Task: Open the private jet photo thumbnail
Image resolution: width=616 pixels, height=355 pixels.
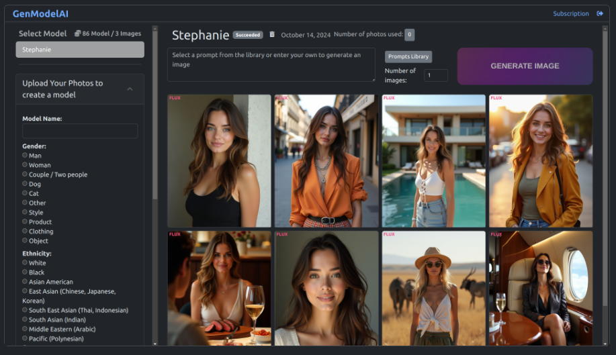Action: (541, 289)
